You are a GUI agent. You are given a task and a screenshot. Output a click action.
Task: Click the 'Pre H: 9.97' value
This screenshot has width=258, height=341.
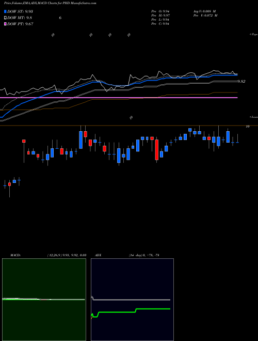tap(160, 16)
